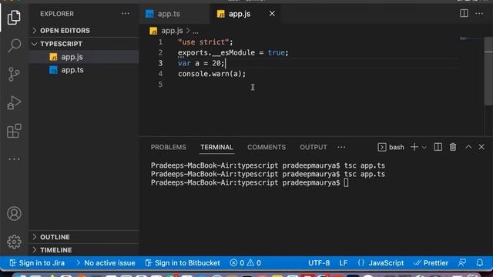Click Sign in to Jira

point(37,263)
